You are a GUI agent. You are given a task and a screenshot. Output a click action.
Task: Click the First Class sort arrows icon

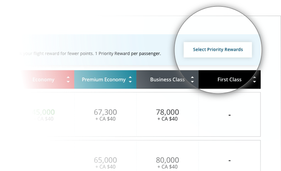(x=254, y=80)
